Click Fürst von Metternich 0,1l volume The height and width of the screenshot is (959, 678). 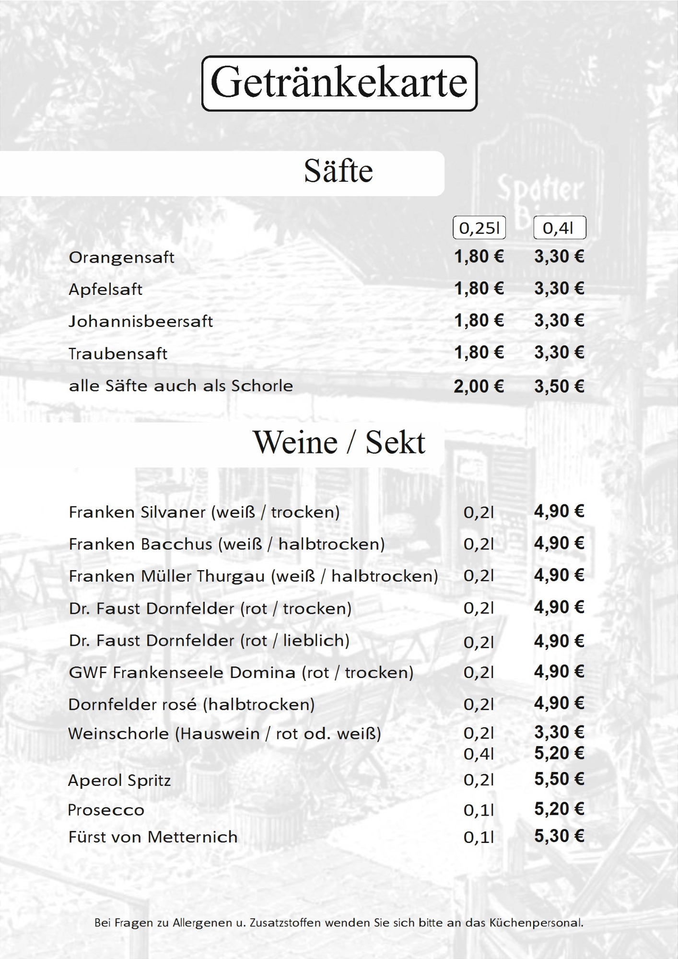click(x=479, y=838)
